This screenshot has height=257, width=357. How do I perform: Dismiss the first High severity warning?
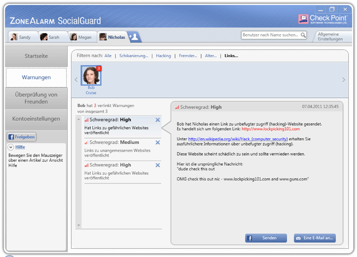158,120
